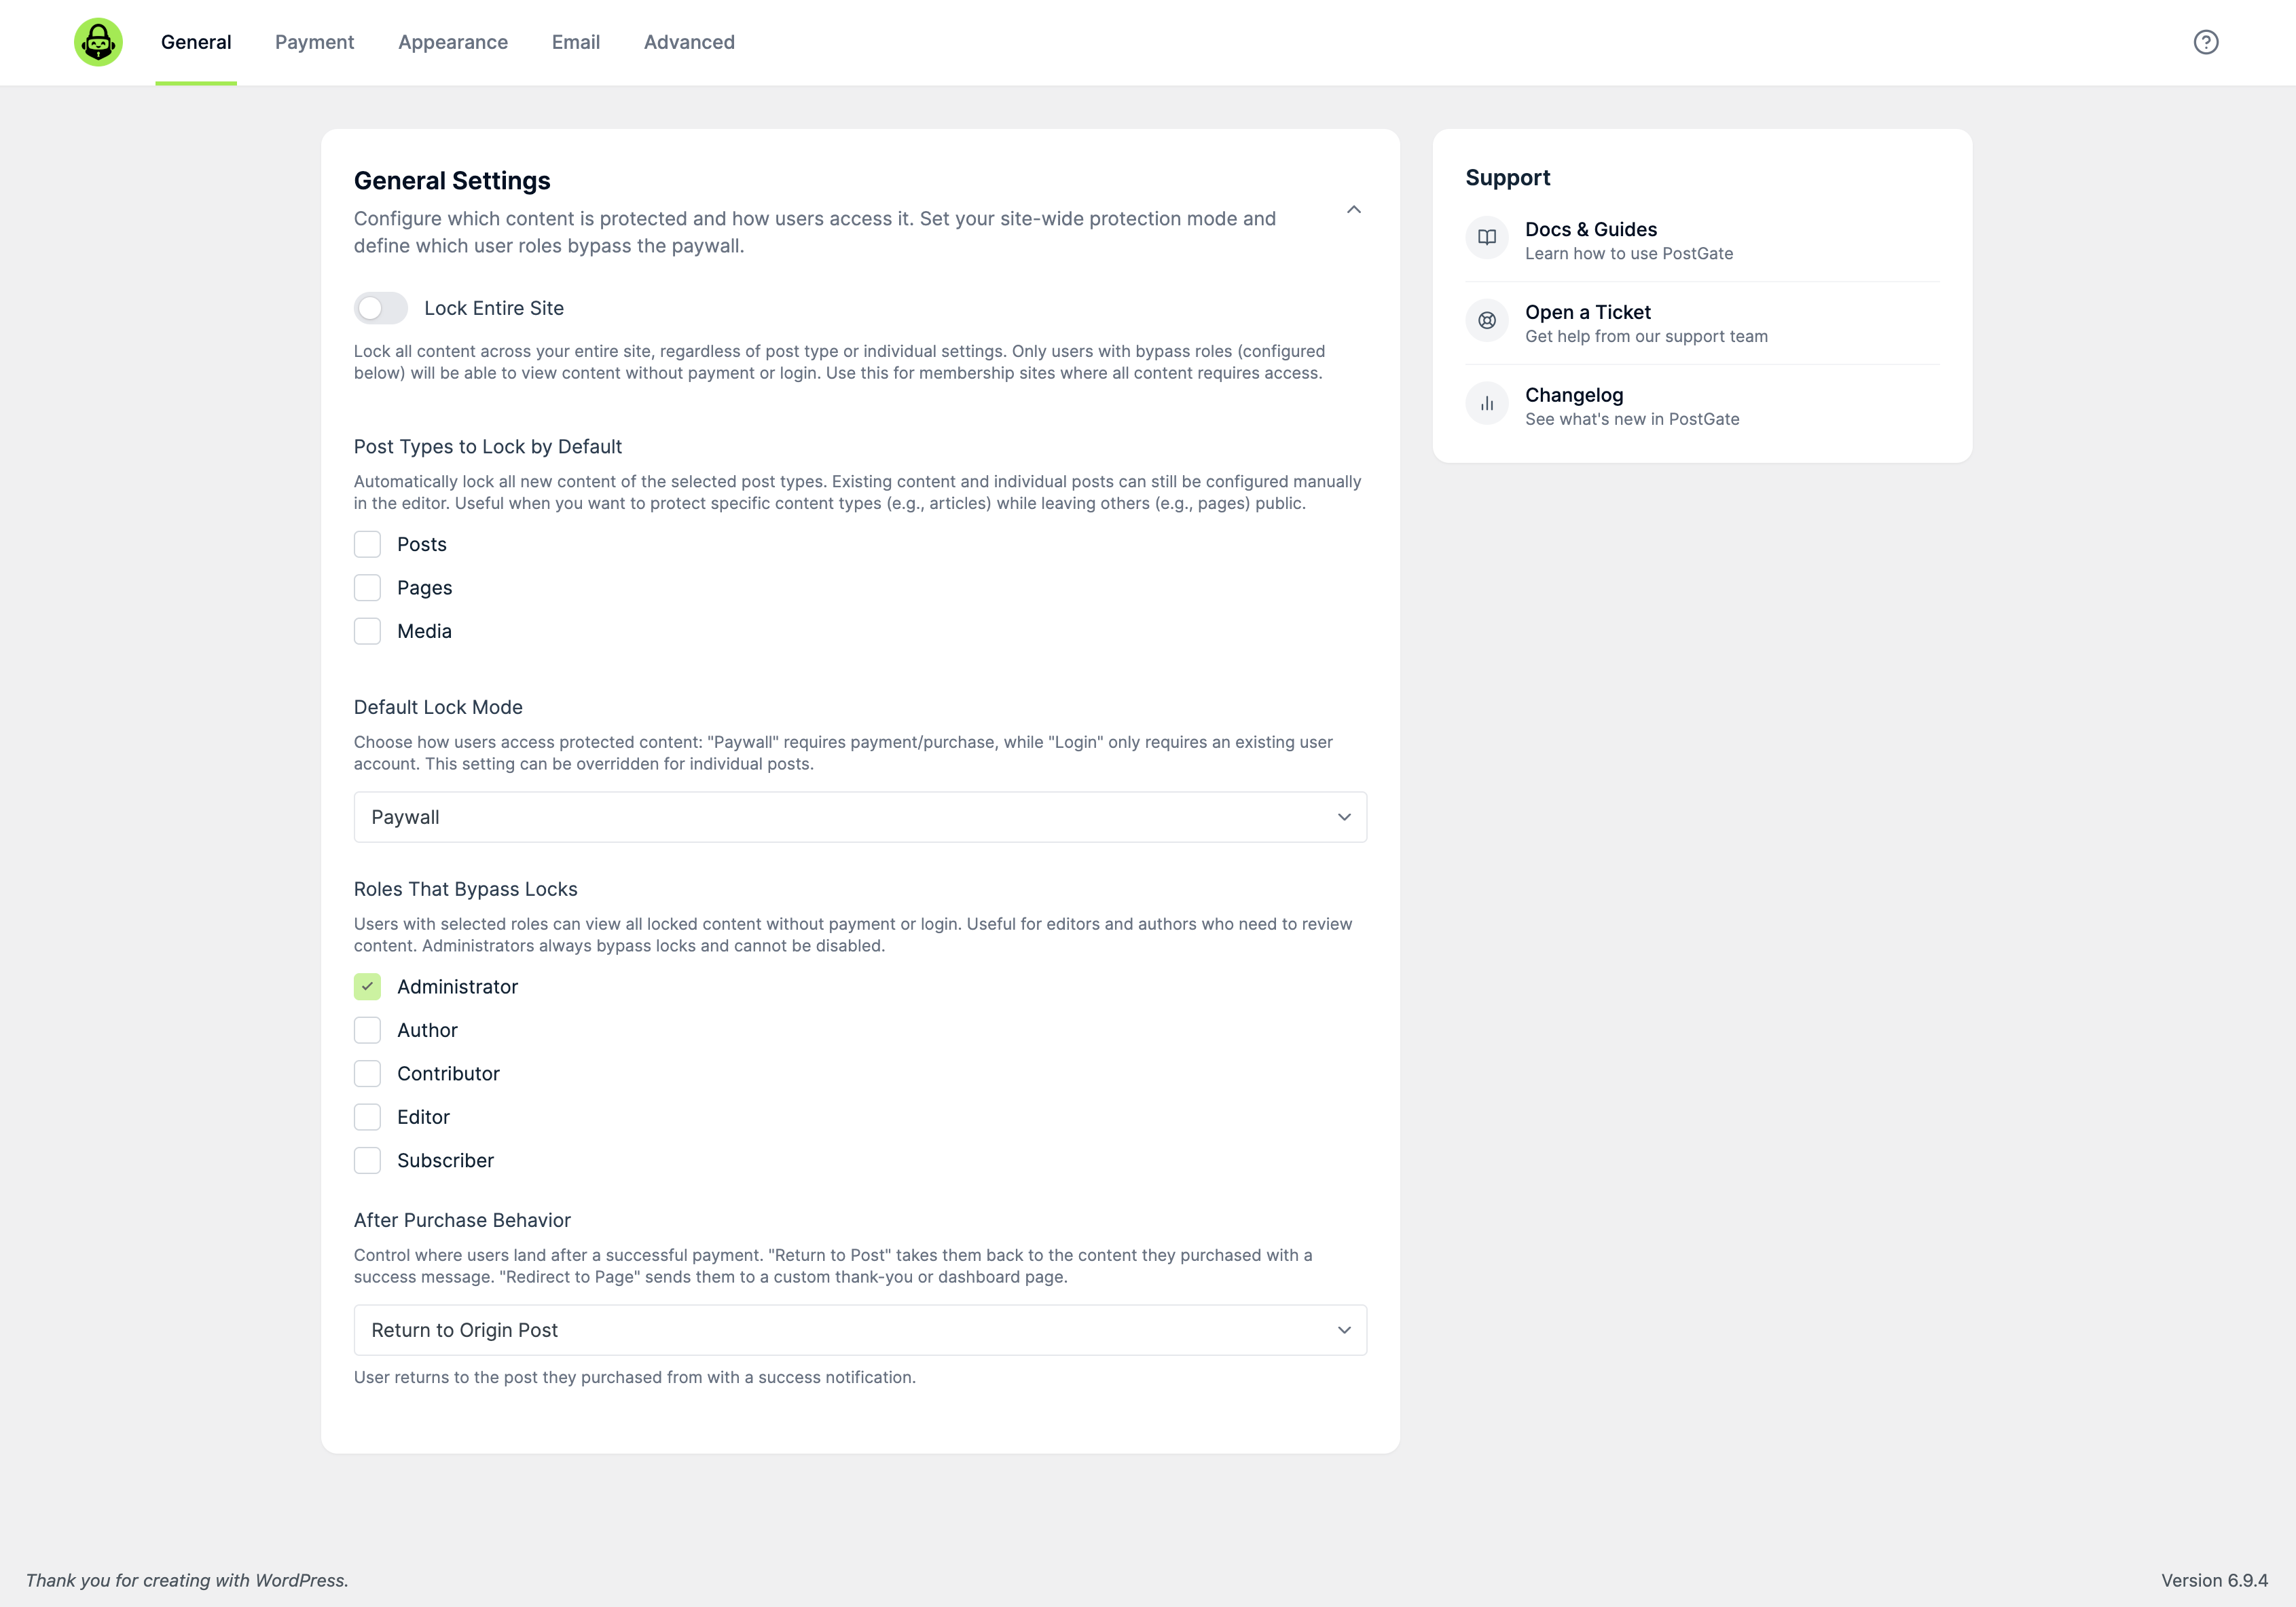Click the PostGate logo icon
The image size is (2296, 1607).
(98, 42)
